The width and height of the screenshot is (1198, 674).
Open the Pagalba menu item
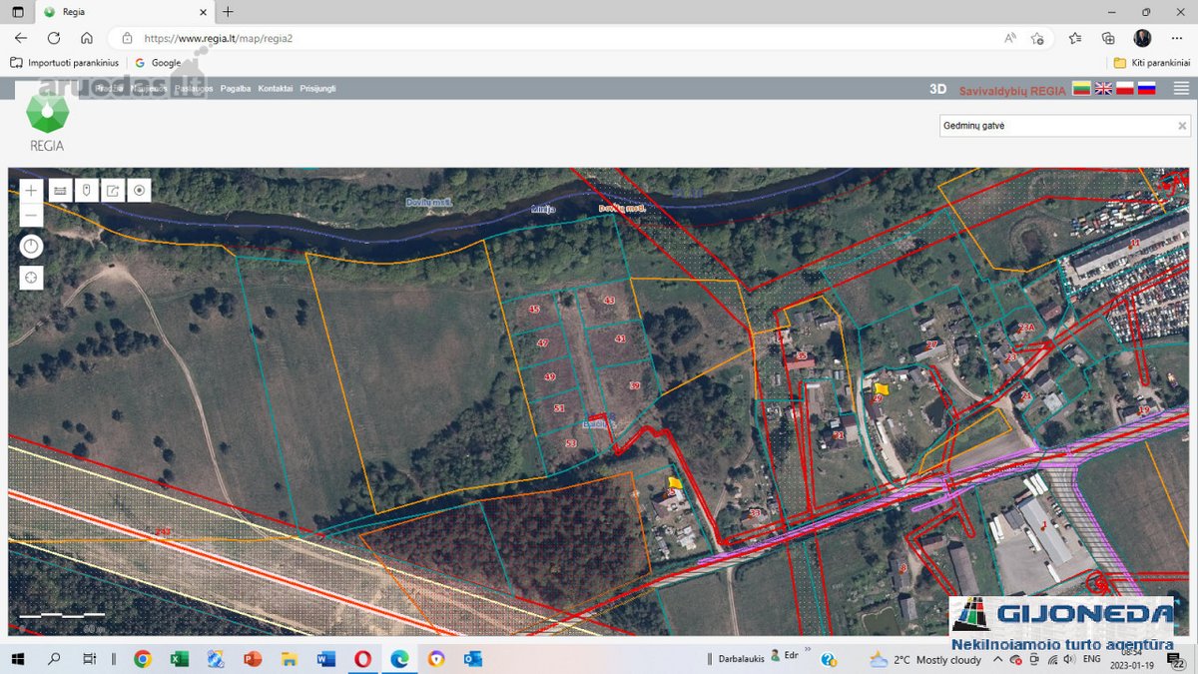(x=236, y=89)
